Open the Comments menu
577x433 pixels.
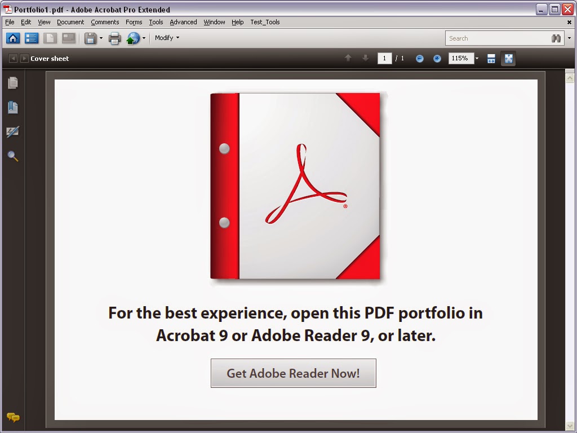pyautogui.click(x=105, y=22)
